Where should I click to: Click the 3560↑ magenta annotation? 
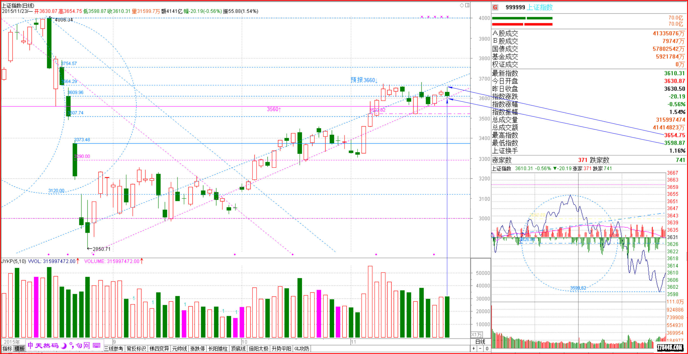tap(274, 109)
